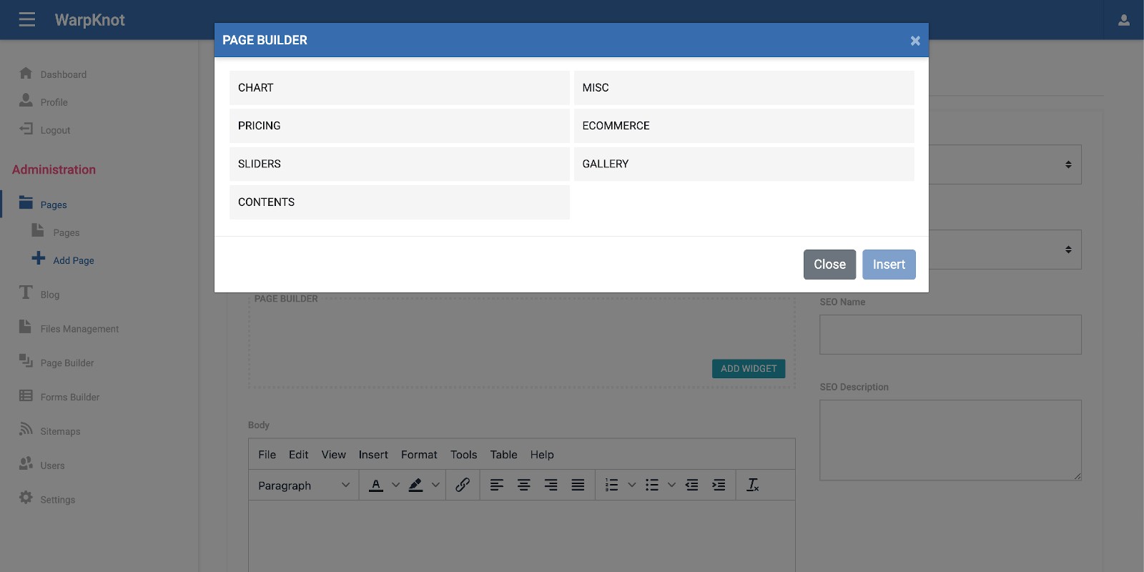Screen dimensions: 1144x572
Task: Open the bullet list style dropdown
Action: (x=671, y=485)
